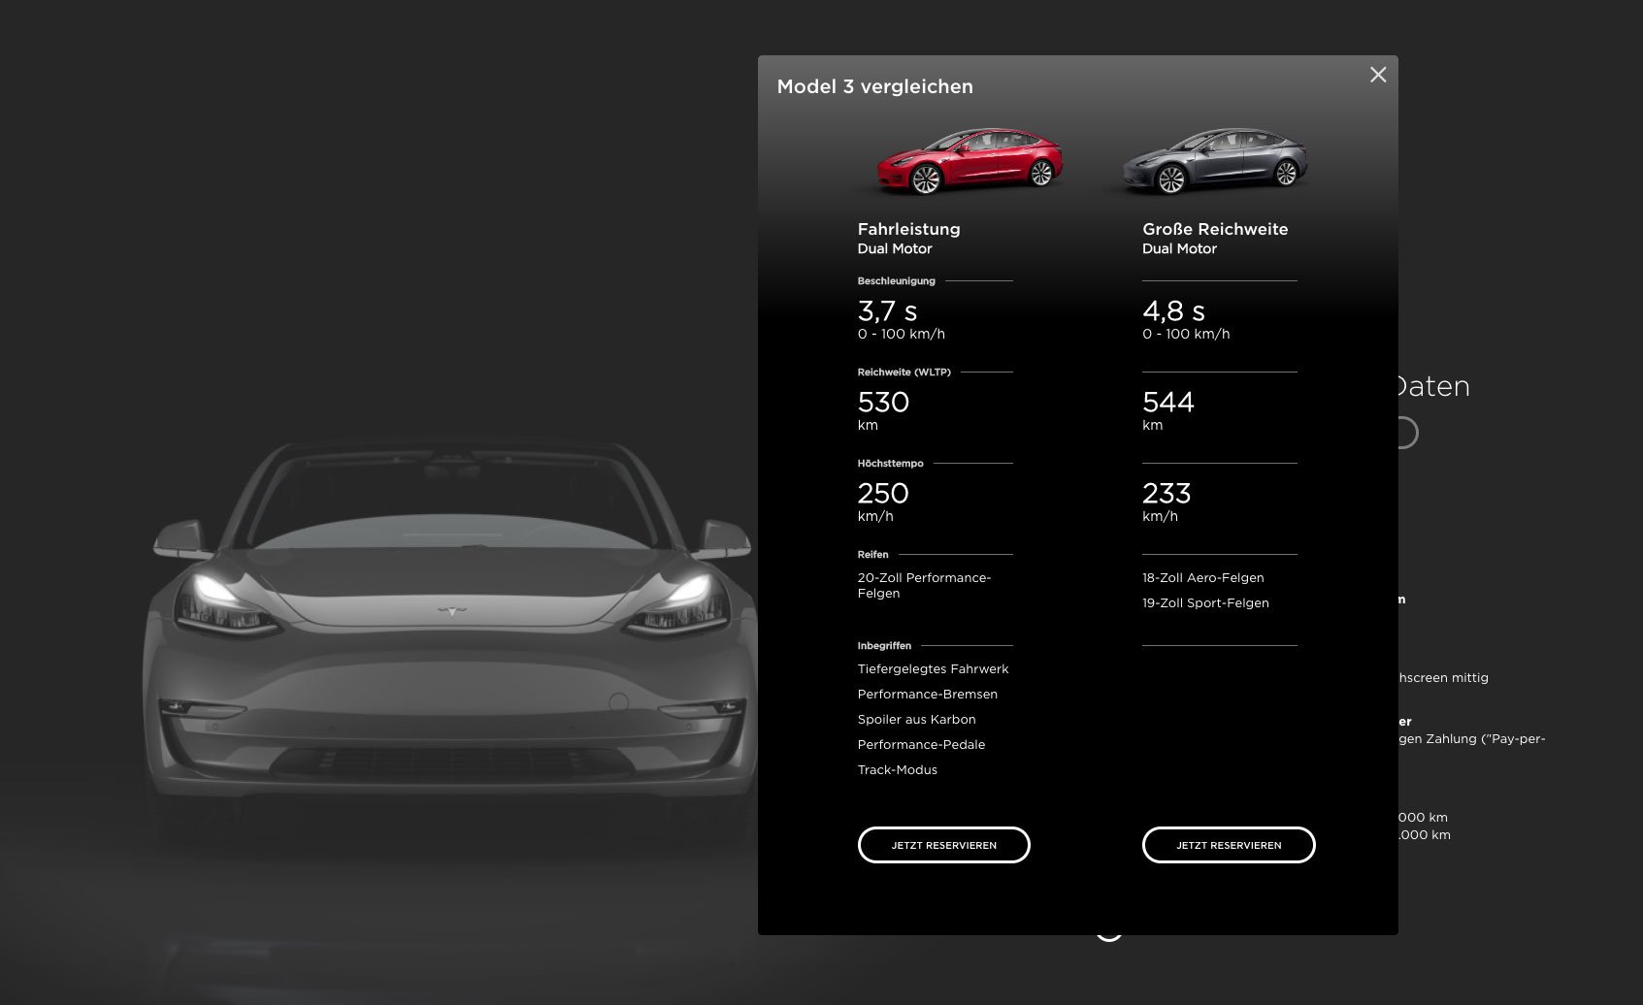Close the Model 3 vergleichen dialog
1643x1005 pixels.
coord(1377,75)
